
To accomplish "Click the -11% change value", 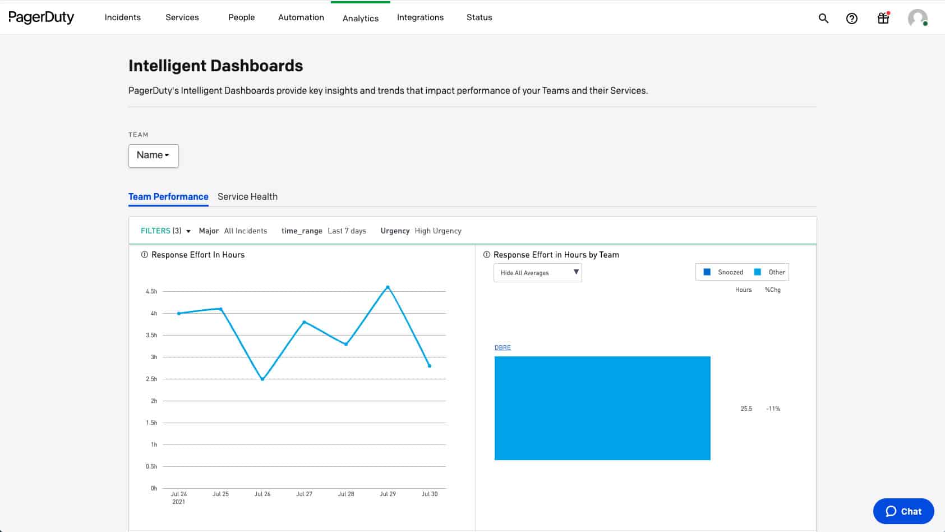I will tap(773, 409).
